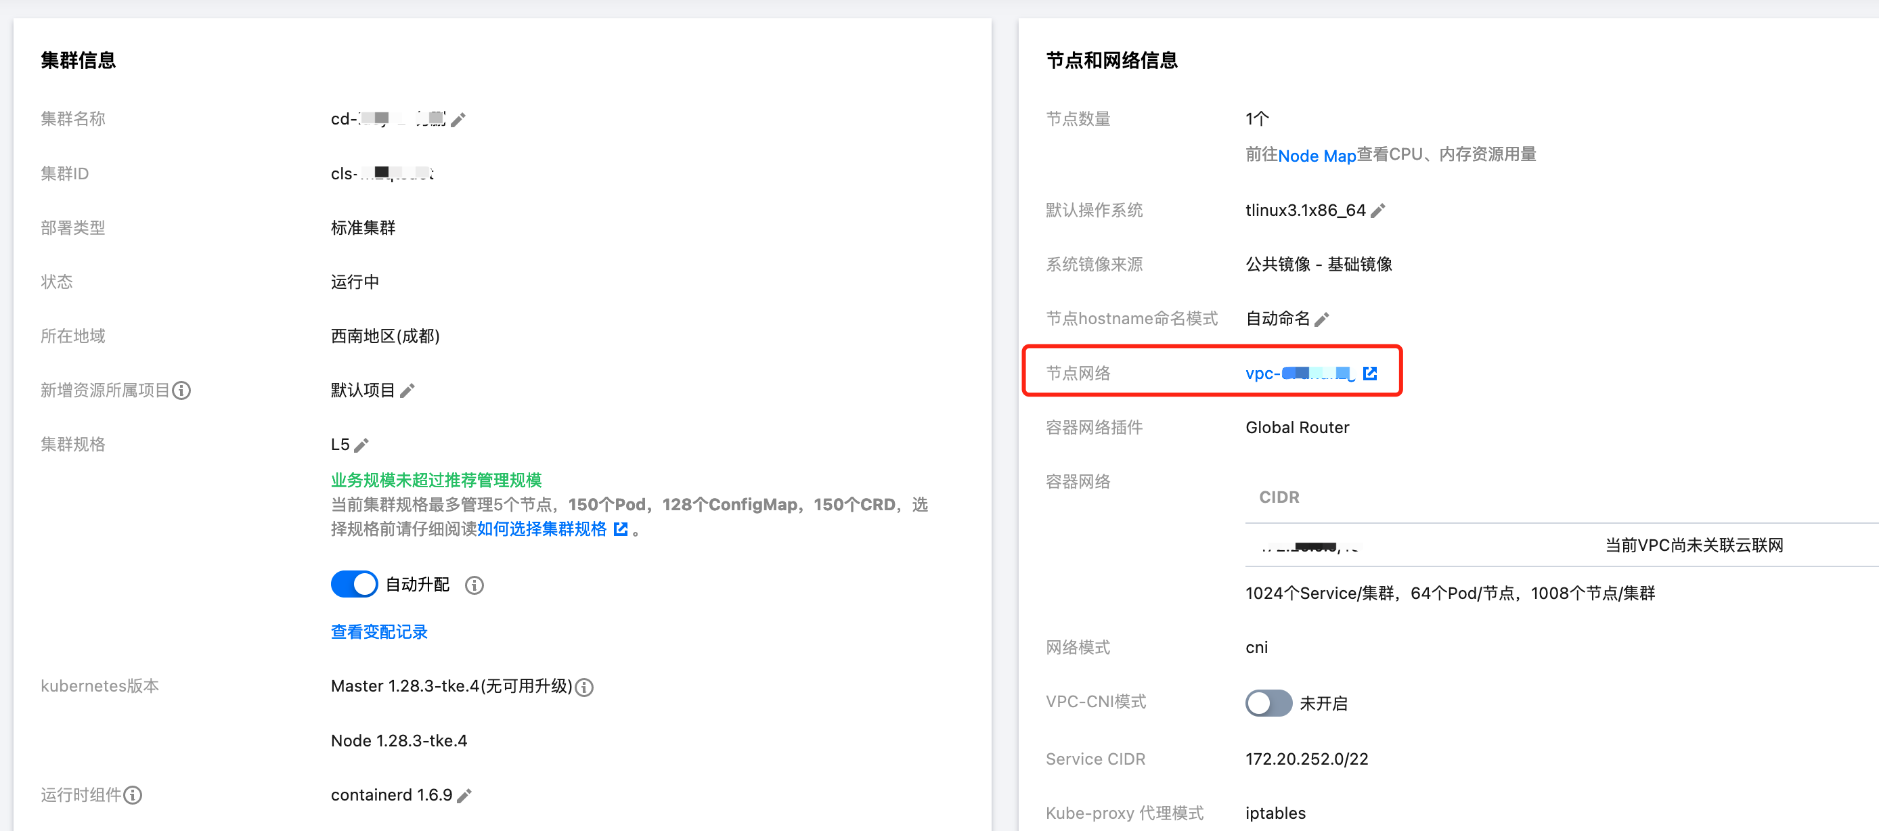1879x831 pixels.
Task: Show info about Master version upgrade
Action: (x=584, y=687)
